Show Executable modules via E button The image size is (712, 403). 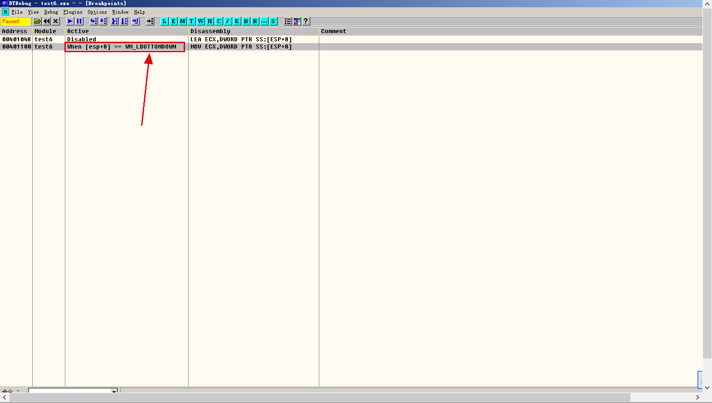[174, 21]
